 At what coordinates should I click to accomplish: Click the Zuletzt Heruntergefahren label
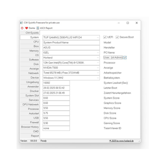pyautogui.click(x=117, y=93)
